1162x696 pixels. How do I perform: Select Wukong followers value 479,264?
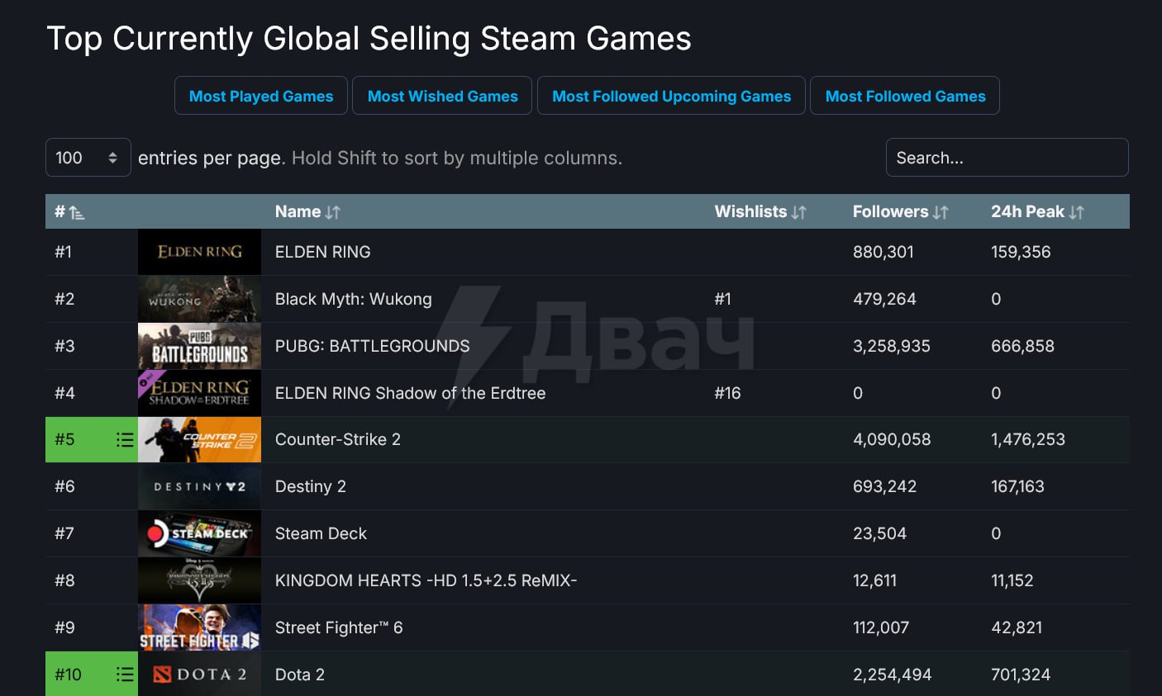pos(884,299)
